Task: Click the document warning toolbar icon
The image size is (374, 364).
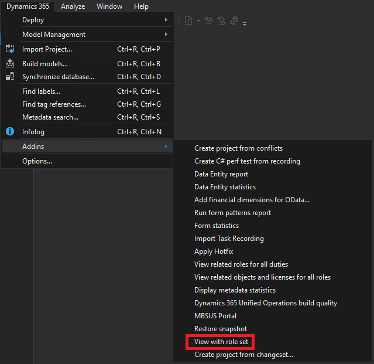Action: (188, 21)
